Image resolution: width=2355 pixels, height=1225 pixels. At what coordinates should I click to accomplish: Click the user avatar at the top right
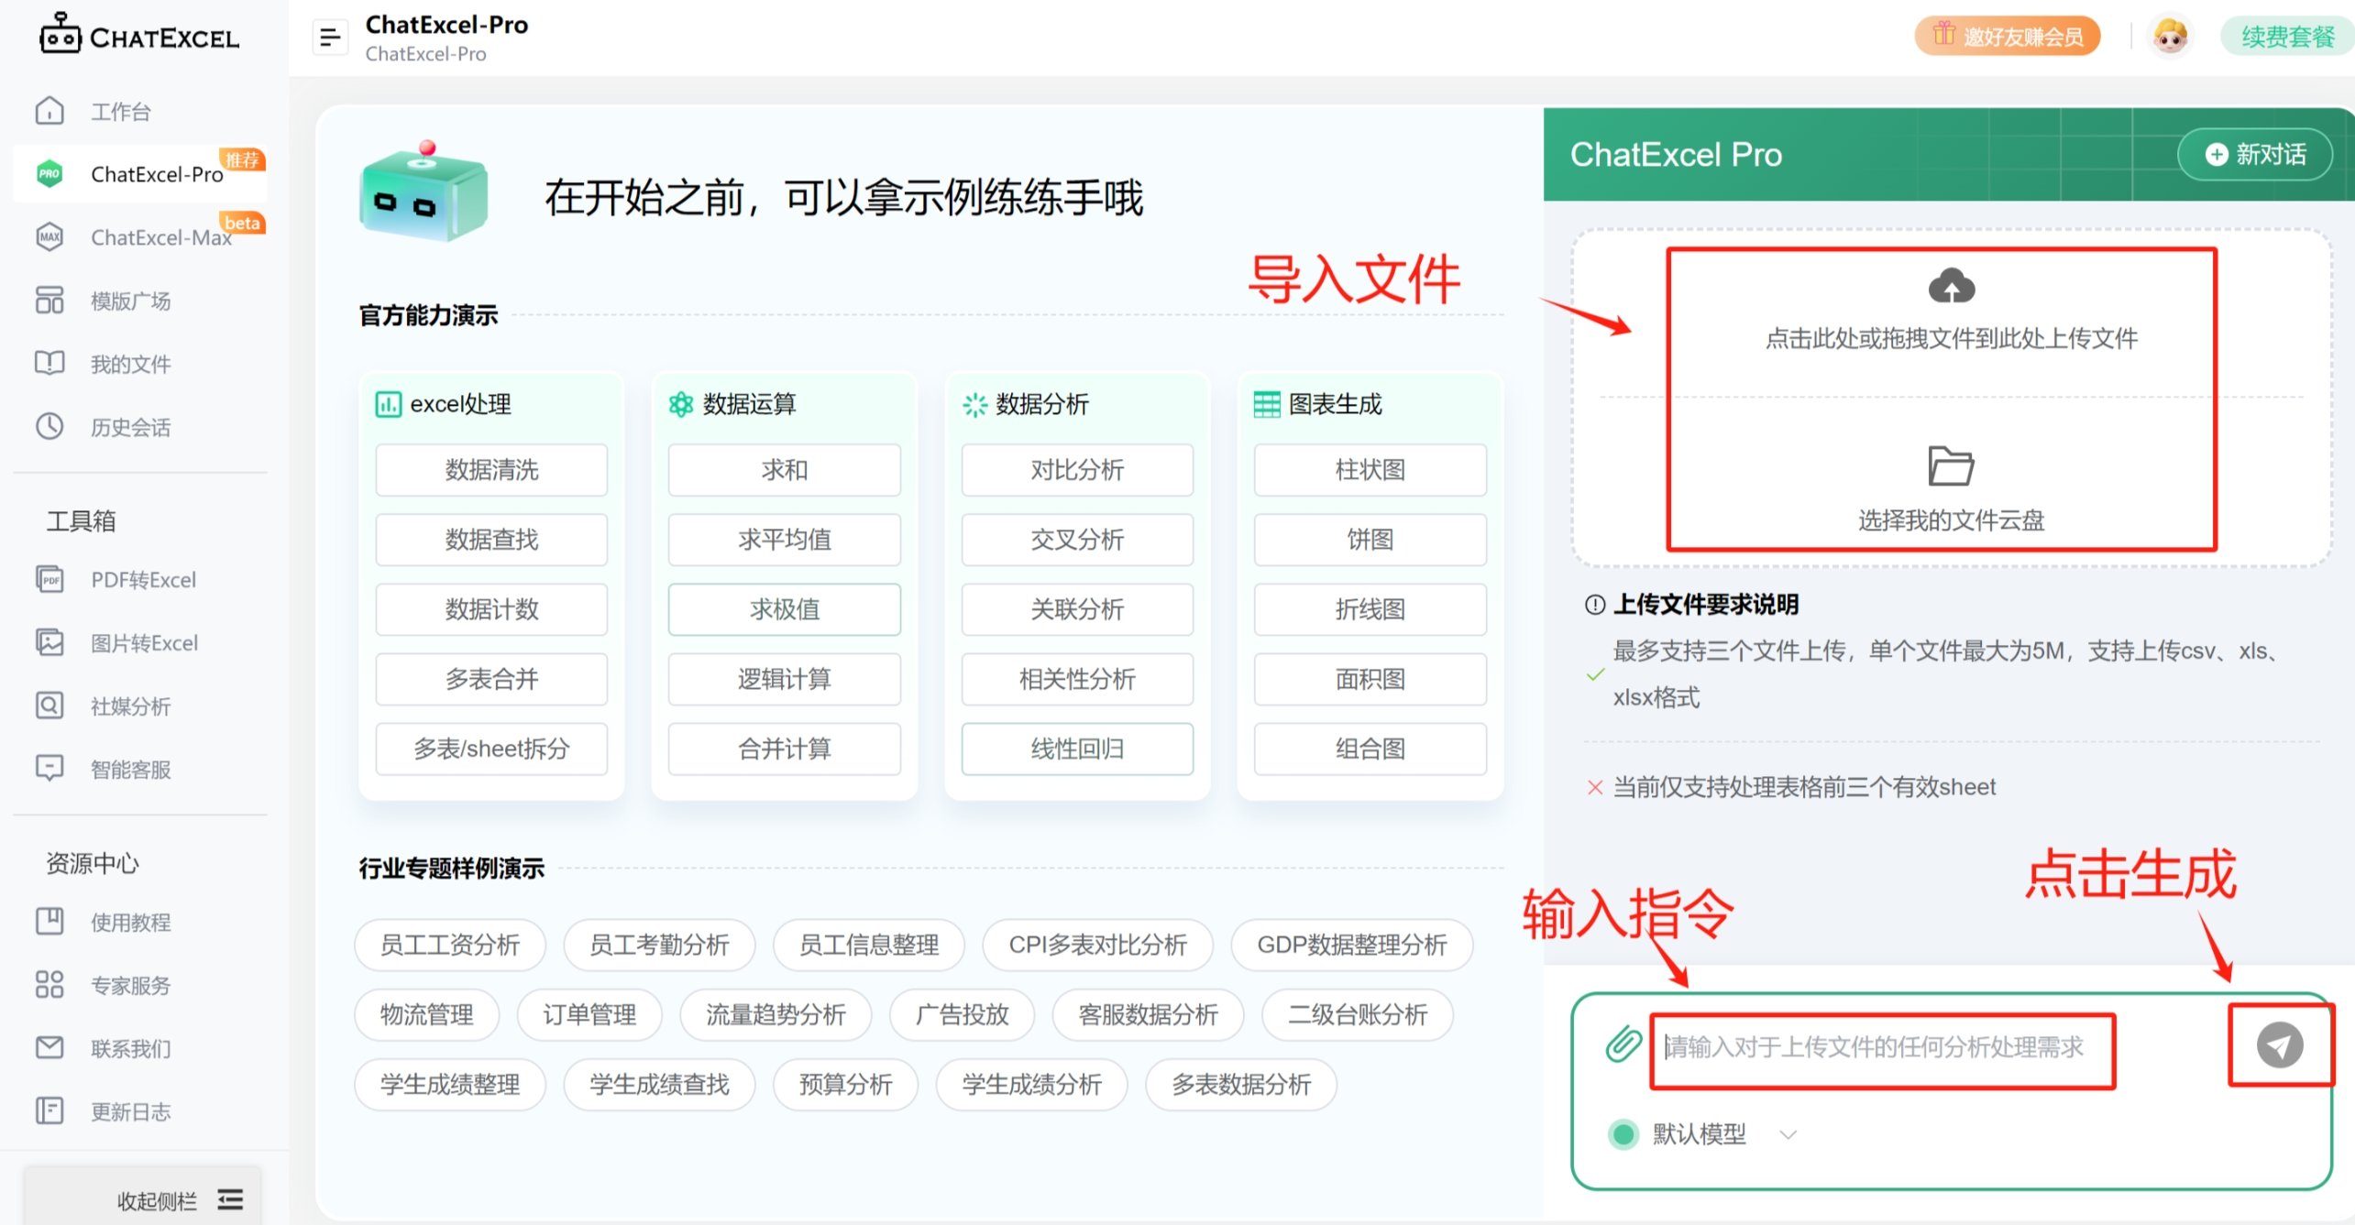2169,35
